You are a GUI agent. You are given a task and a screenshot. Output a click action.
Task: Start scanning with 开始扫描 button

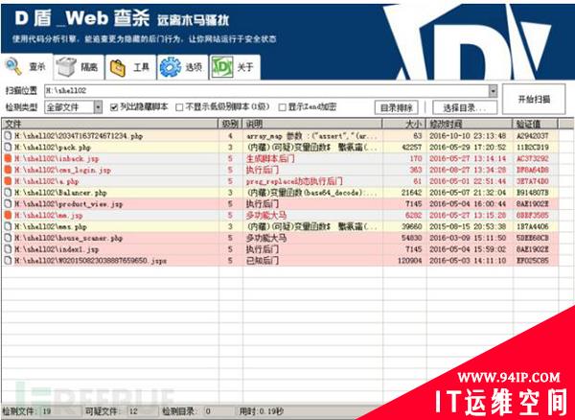coord(534,99)
